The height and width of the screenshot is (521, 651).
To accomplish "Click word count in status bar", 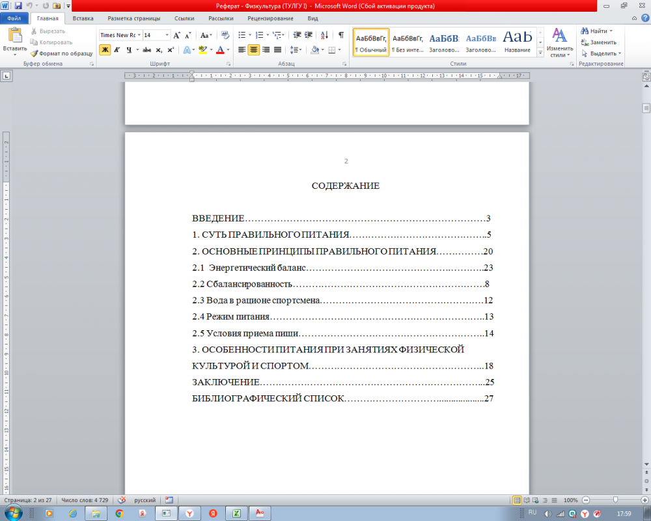I will 85,500.
